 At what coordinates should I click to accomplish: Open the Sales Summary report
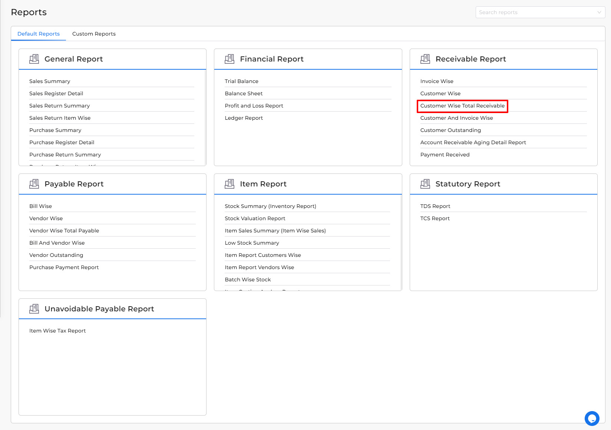50,81
